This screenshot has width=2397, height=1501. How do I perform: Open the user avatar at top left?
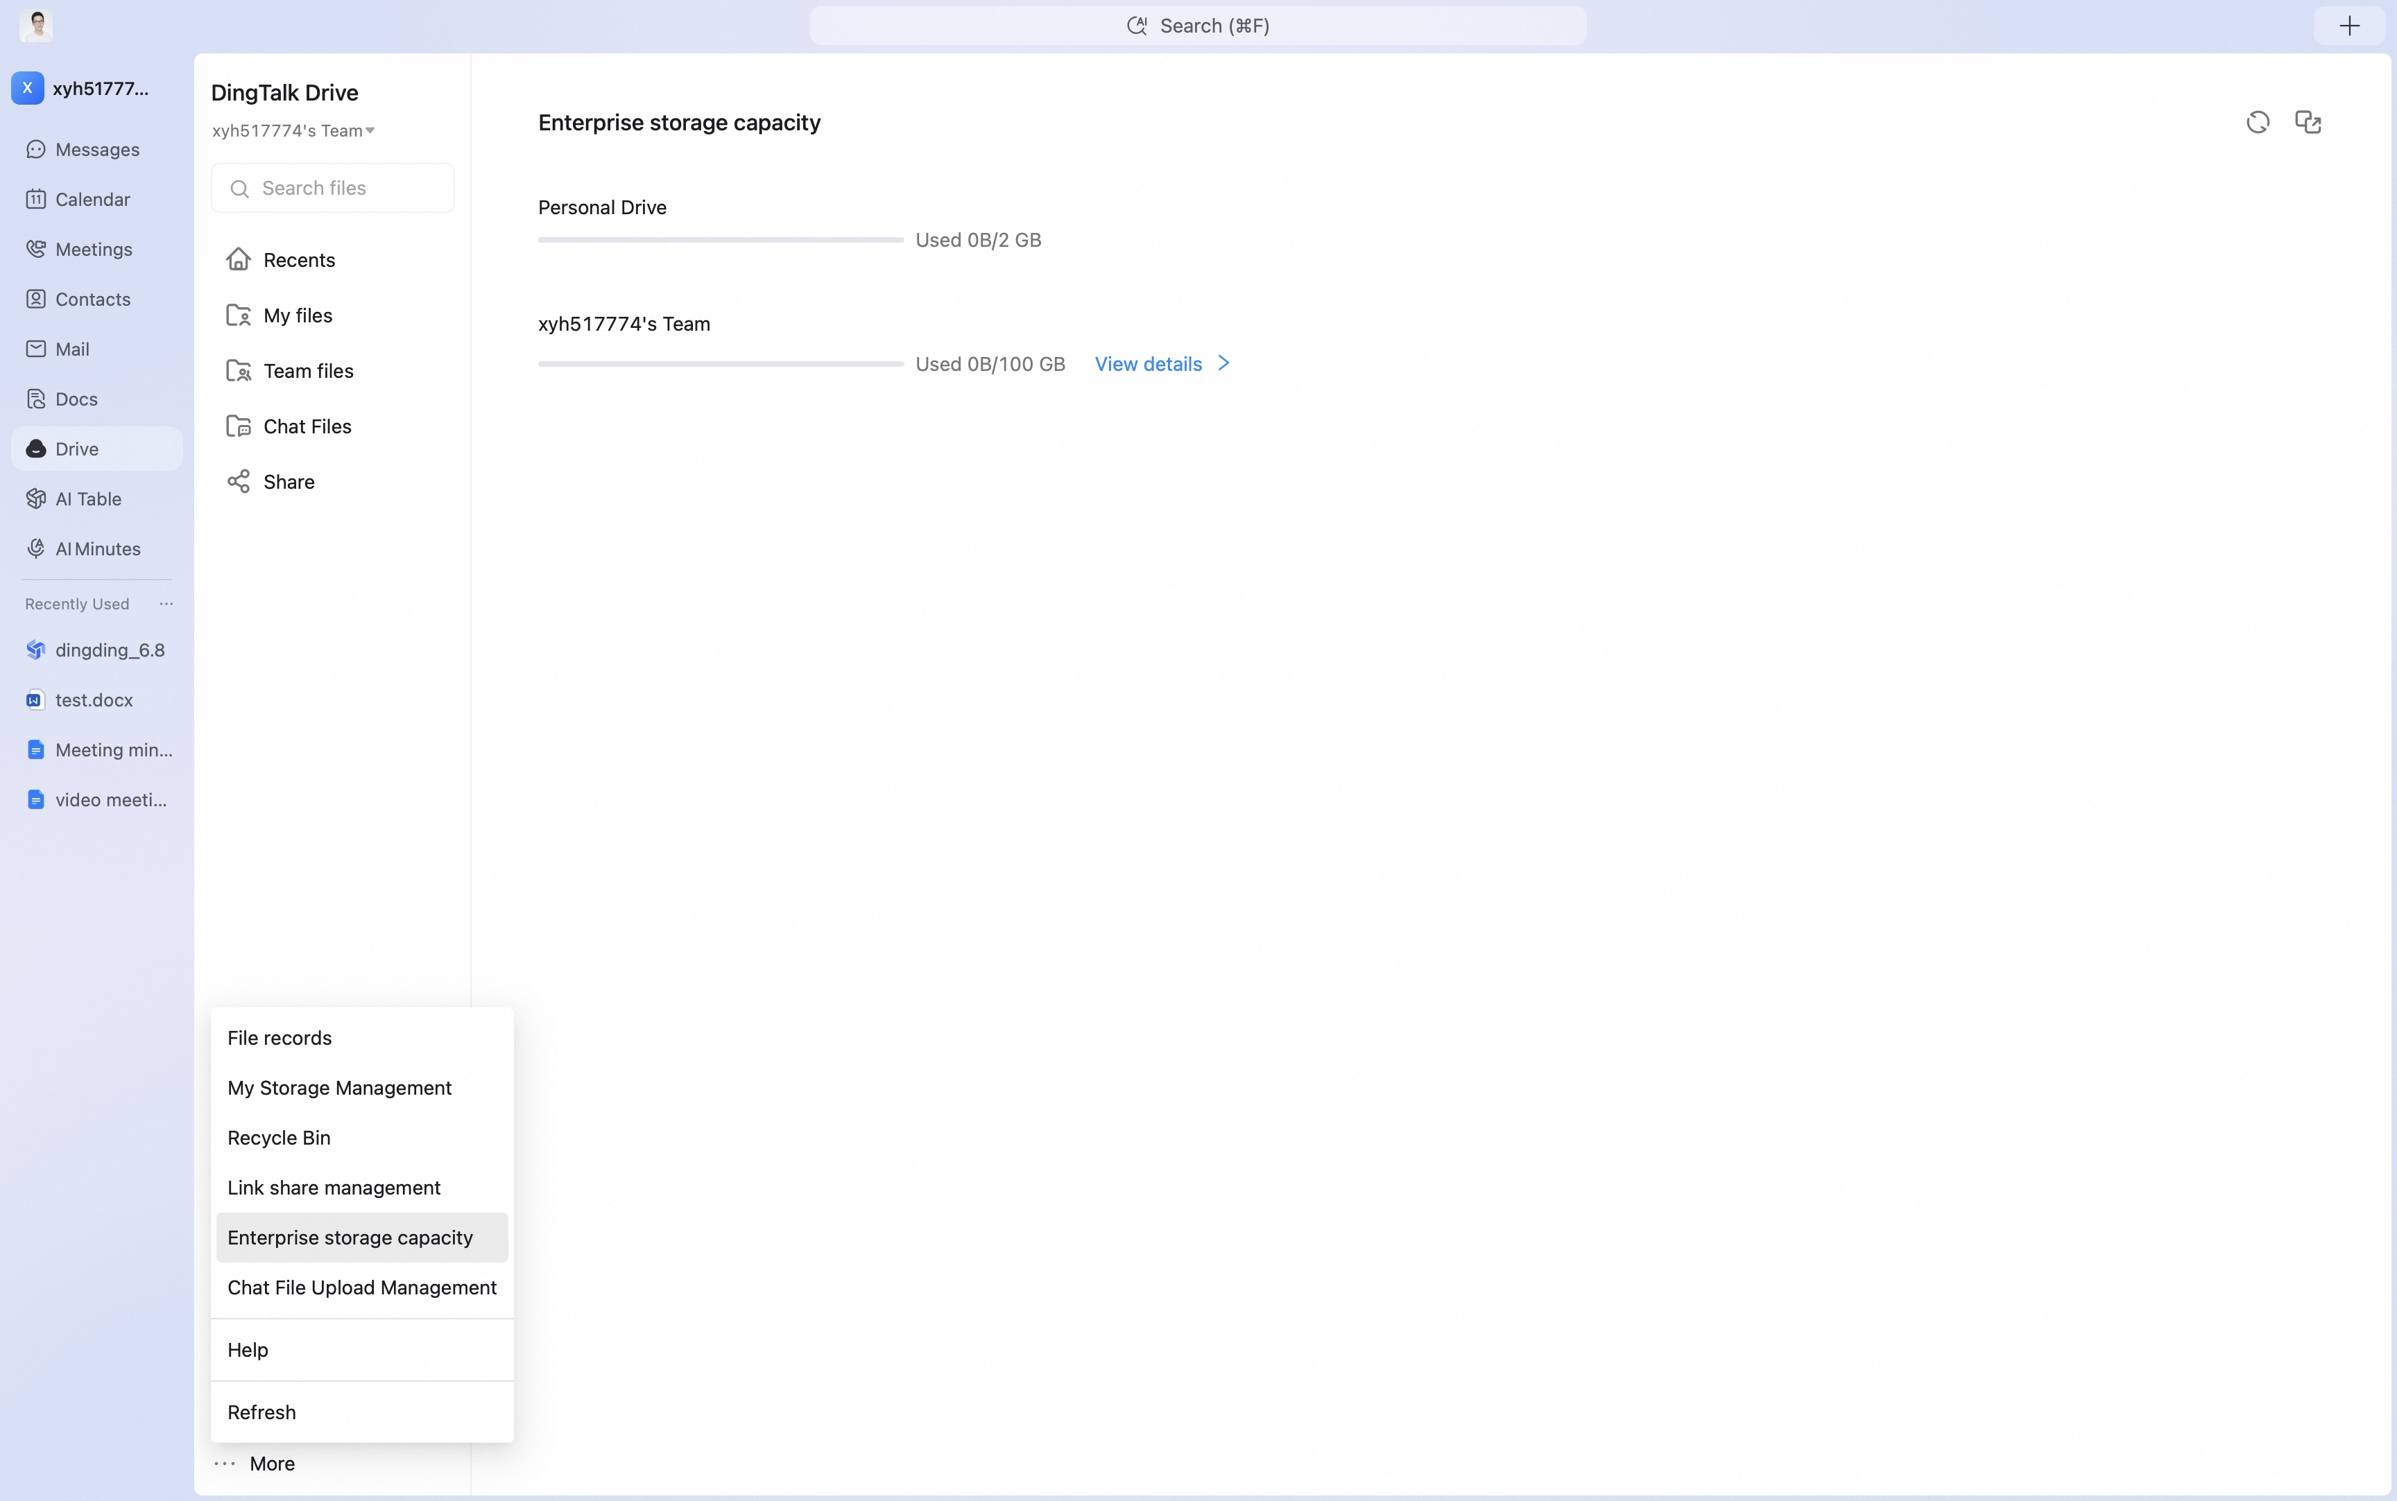(x=36, y=26)
